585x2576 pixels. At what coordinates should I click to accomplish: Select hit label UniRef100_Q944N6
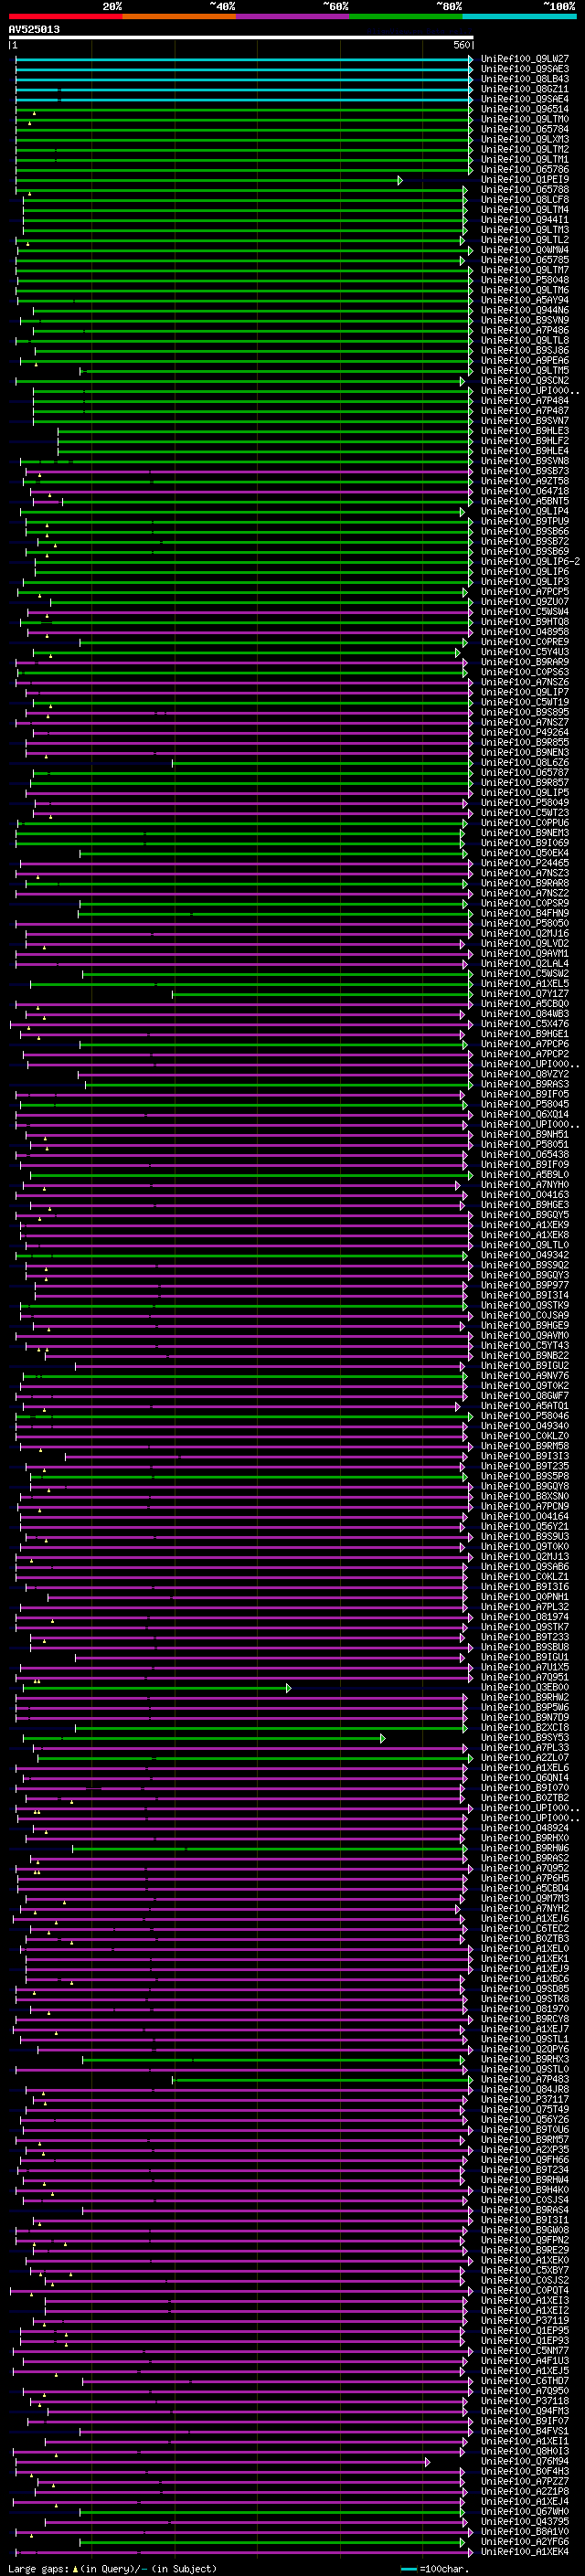(525, 311)
